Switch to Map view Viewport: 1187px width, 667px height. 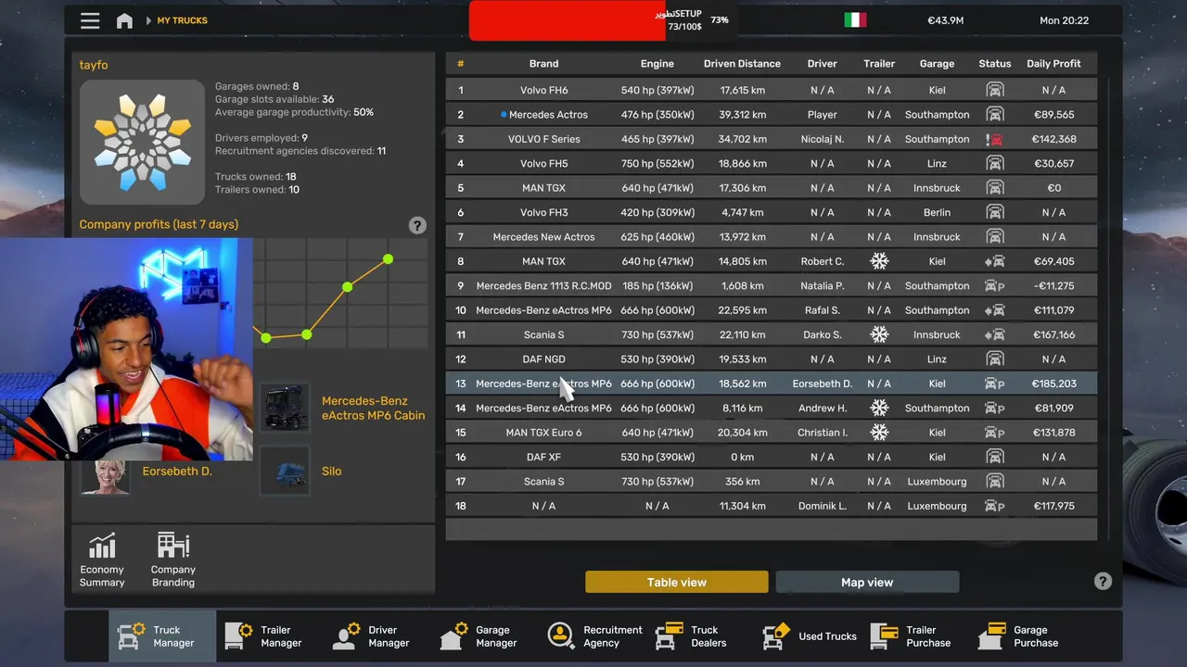click(867, 582)
